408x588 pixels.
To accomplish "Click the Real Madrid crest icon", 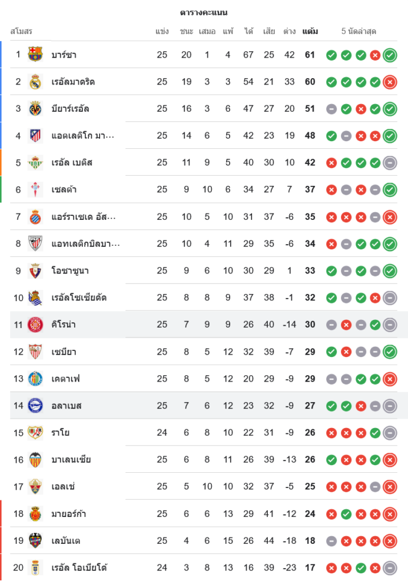I will (x=35, y=82).
